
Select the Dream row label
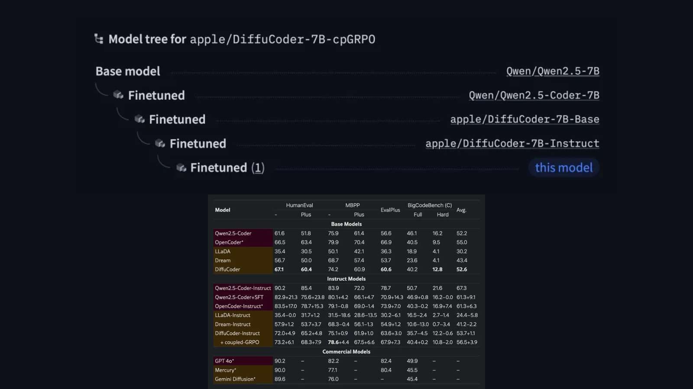pyautogui.click(x=223, y=261)
